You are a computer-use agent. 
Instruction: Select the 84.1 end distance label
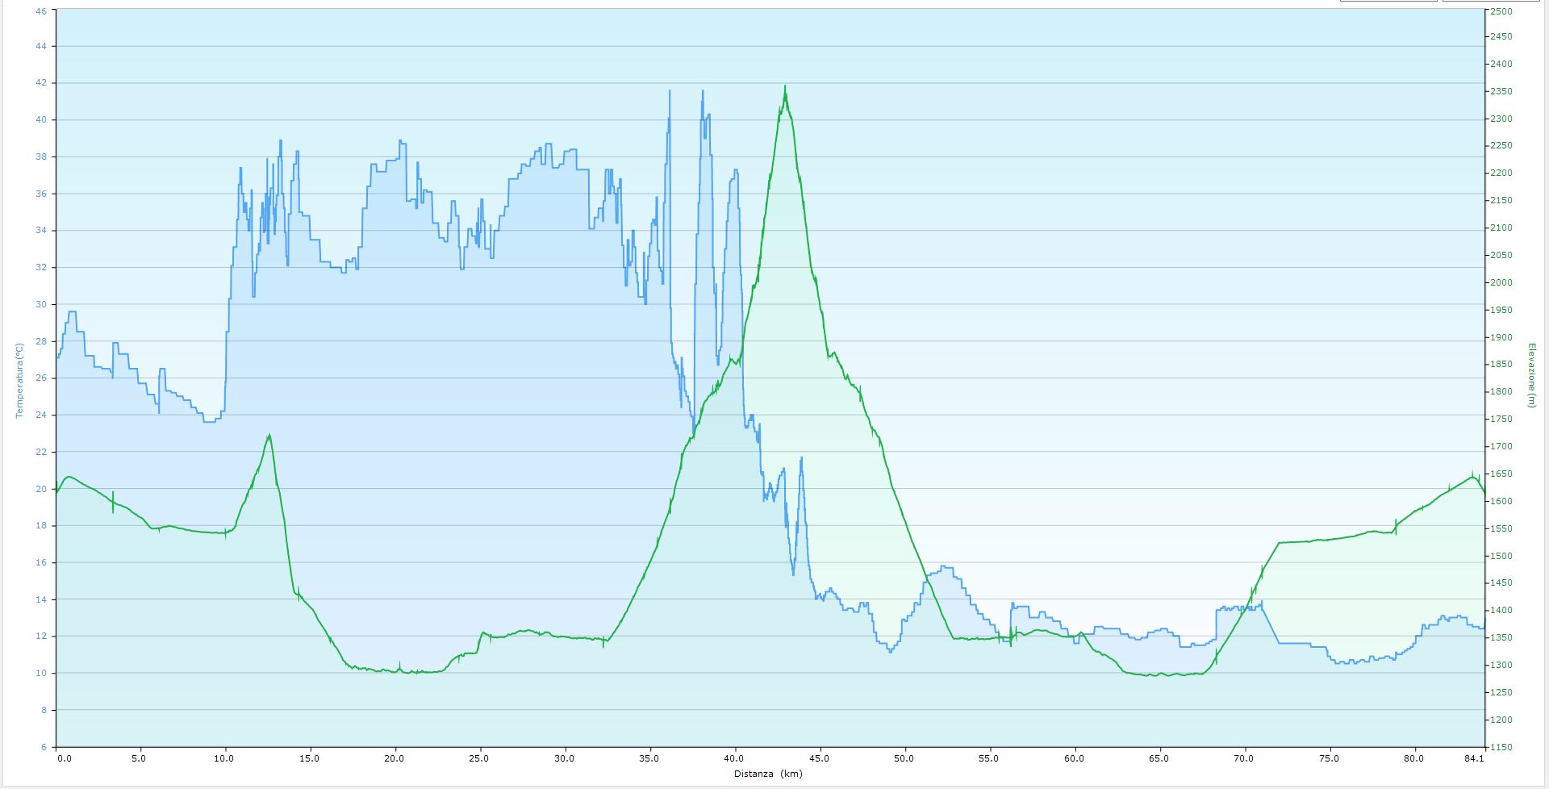coord(1474,758)
